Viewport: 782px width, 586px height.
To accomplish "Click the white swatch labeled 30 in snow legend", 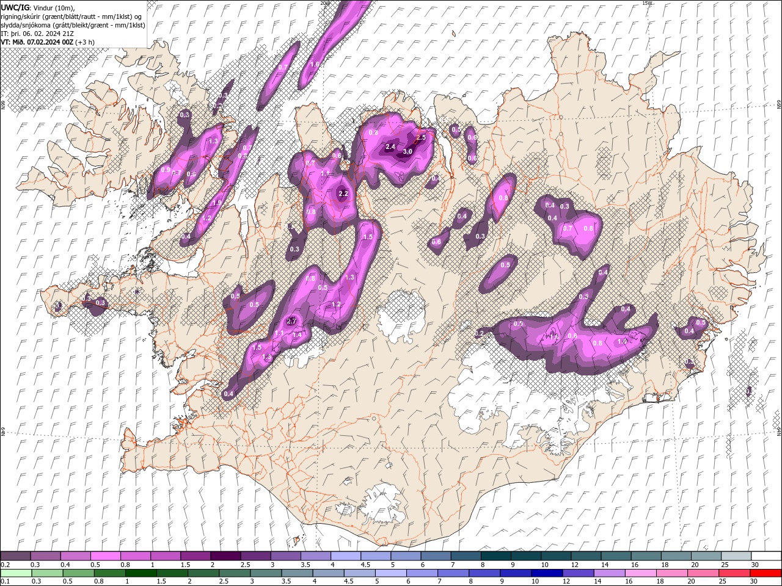I will click(766, 556).
